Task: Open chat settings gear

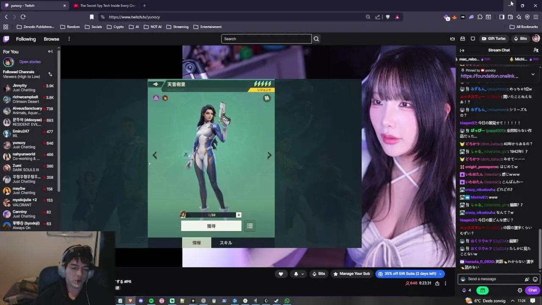Action: [520, 290]
